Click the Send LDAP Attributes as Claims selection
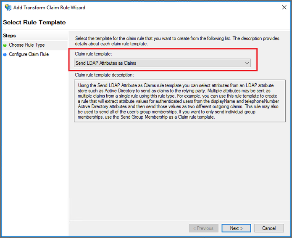Viewport: 292px width, 238px height. pos(106,63)
